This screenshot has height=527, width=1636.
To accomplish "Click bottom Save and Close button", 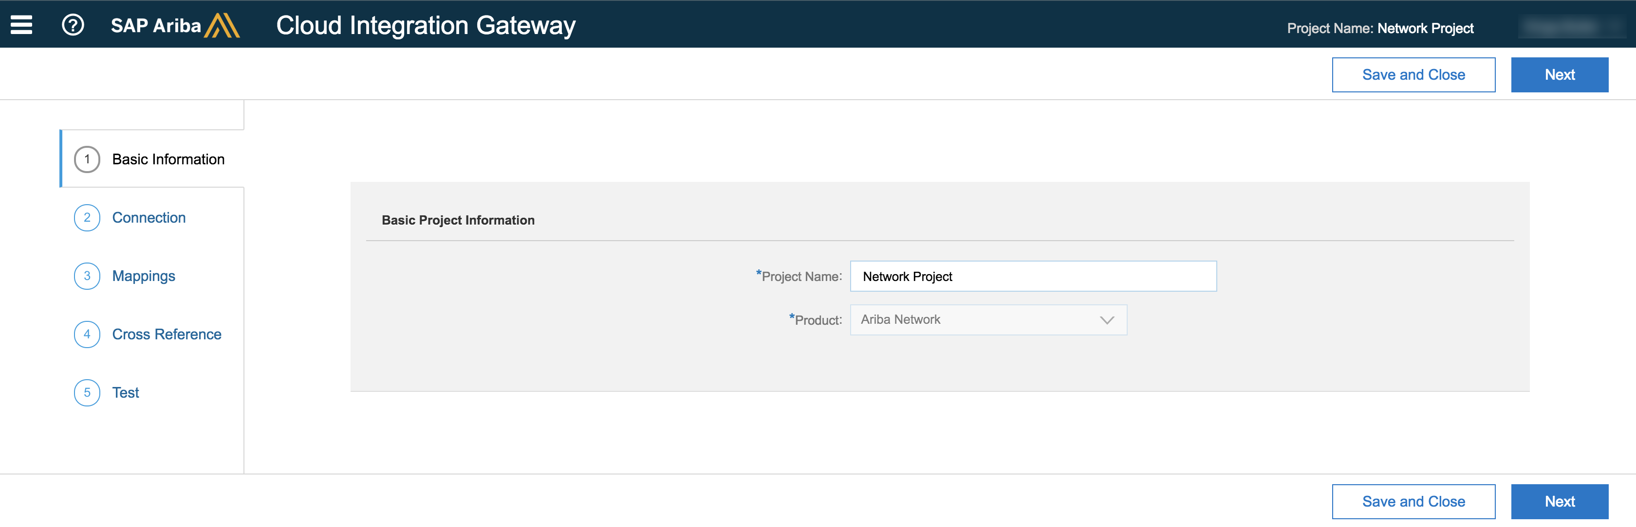I will point(1413,502).
